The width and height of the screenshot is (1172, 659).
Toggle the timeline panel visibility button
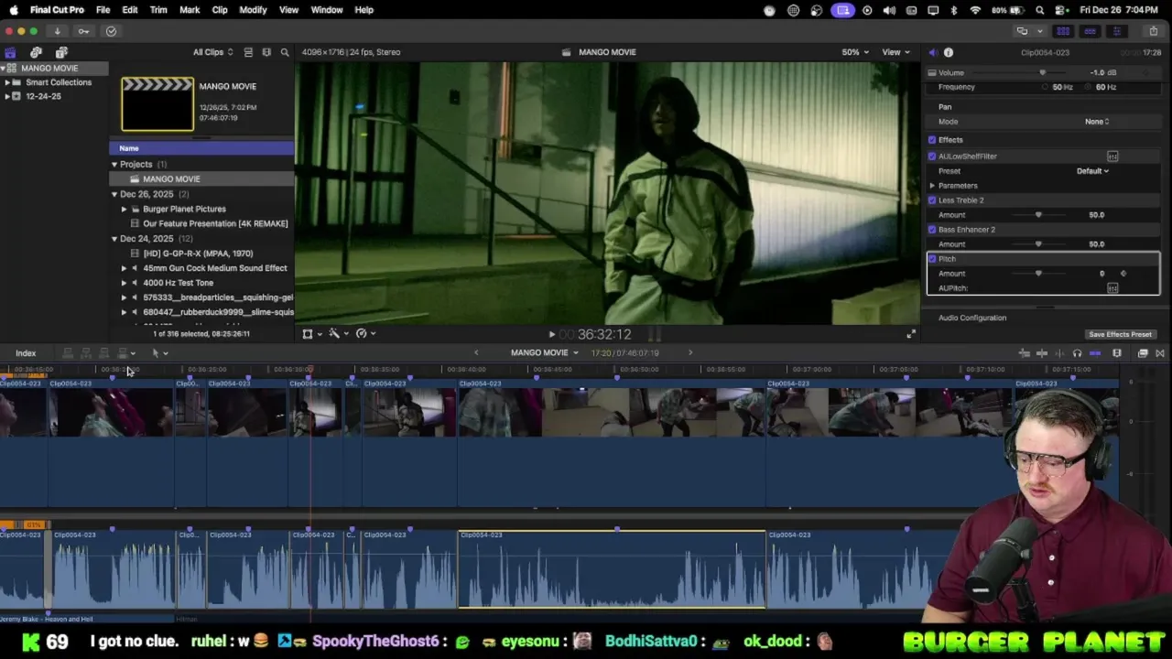coord(1090,31)
